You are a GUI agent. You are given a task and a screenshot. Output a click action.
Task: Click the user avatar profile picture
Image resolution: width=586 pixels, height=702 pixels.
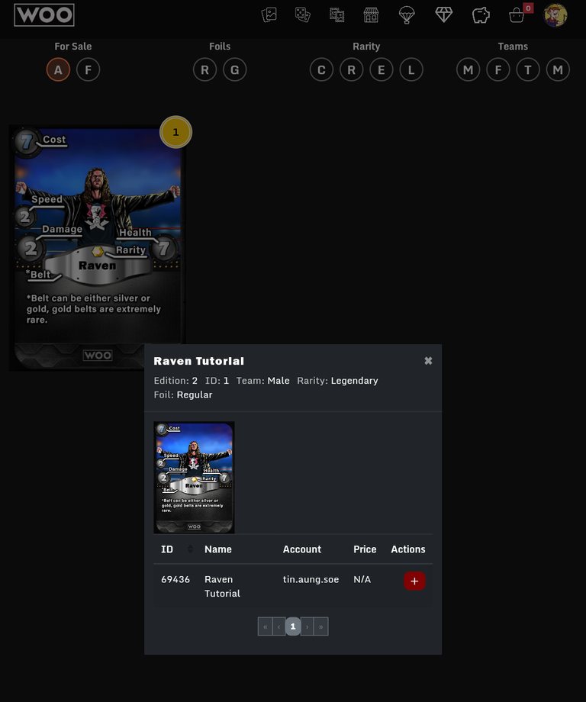[x=555, y=14]
